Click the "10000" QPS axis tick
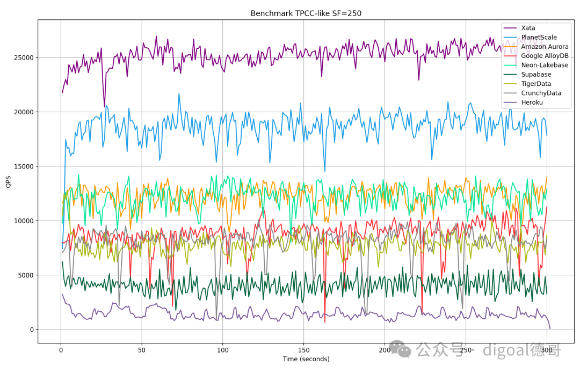This screenshot has height=373, width=580. 24,221
